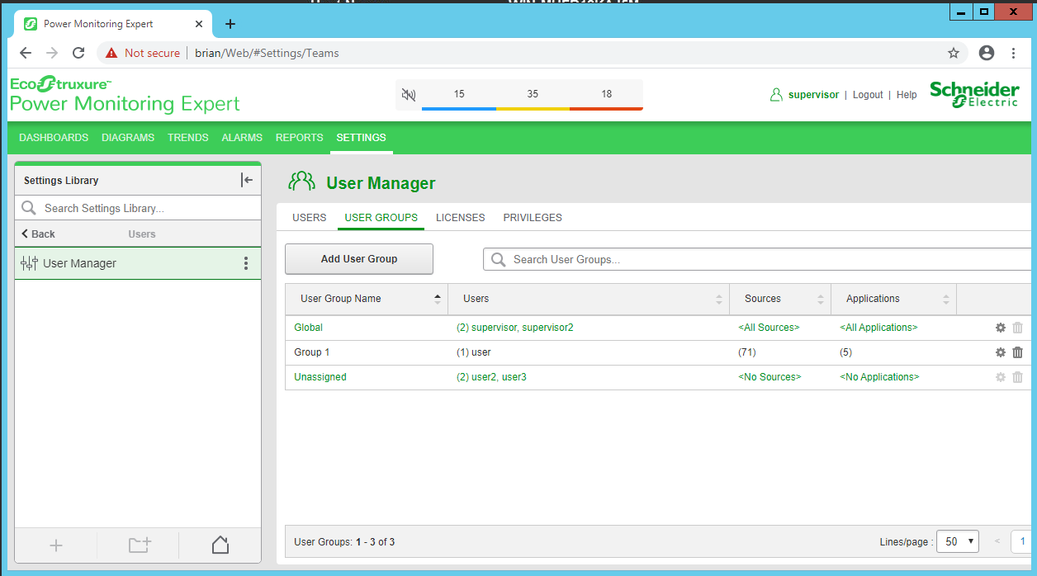Open the TRENDS menu
1037x576 pixels.
(188, 138)
